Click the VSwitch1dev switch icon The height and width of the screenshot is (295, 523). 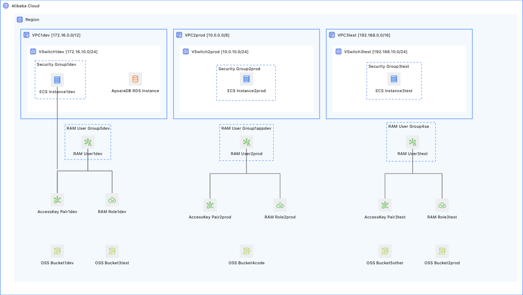[x=33, y=51]
